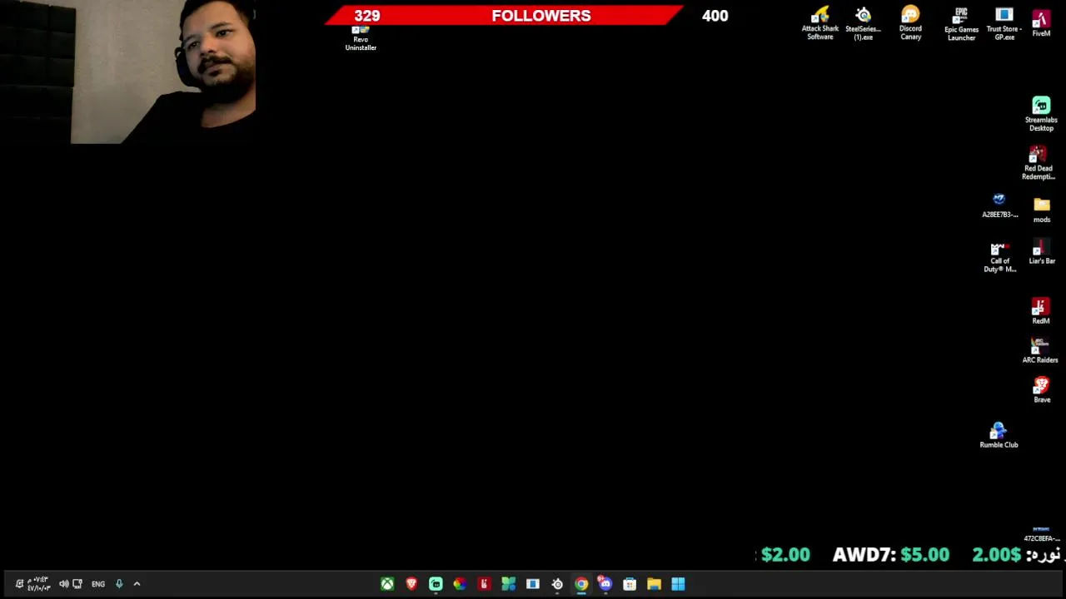The height and width of the screenshot is (599, 1066).
Task: Open the RedM desktop shortcut
Action: pos(1041,311)
